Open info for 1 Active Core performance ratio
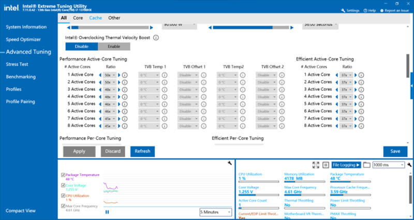This screenshot has width=414, height=220. pyautogui.click(x=125, y=75)
